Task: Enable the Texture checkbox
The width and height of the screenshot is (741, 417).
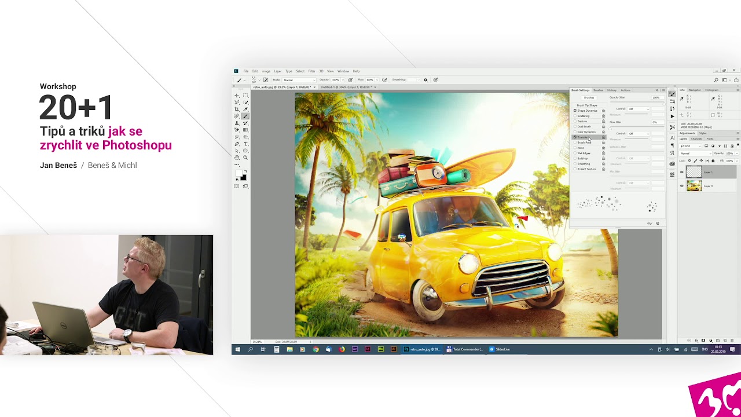Action: pyautogui.click(x=575, y=121)
